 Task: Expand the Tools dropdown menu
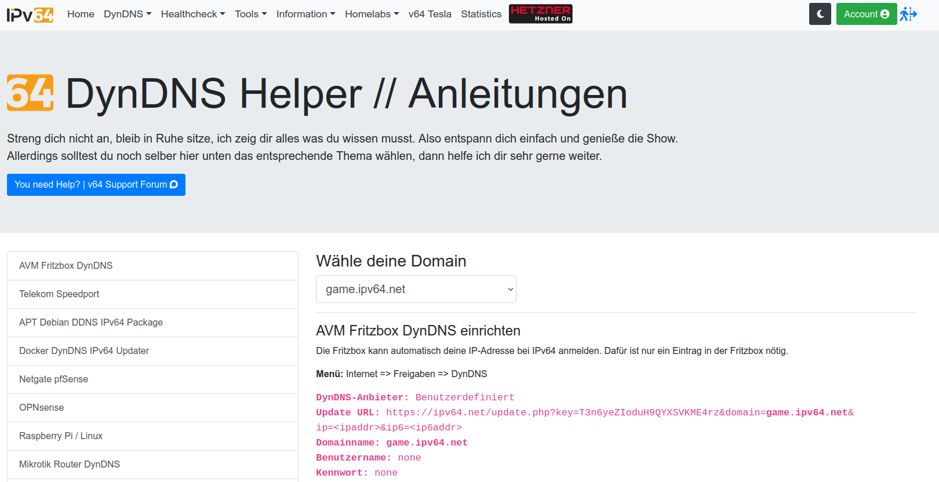point(250,14)
